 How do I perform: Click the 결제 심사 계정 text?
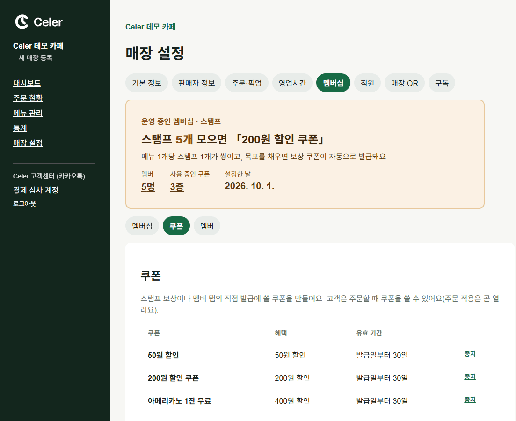coord(36,190)
